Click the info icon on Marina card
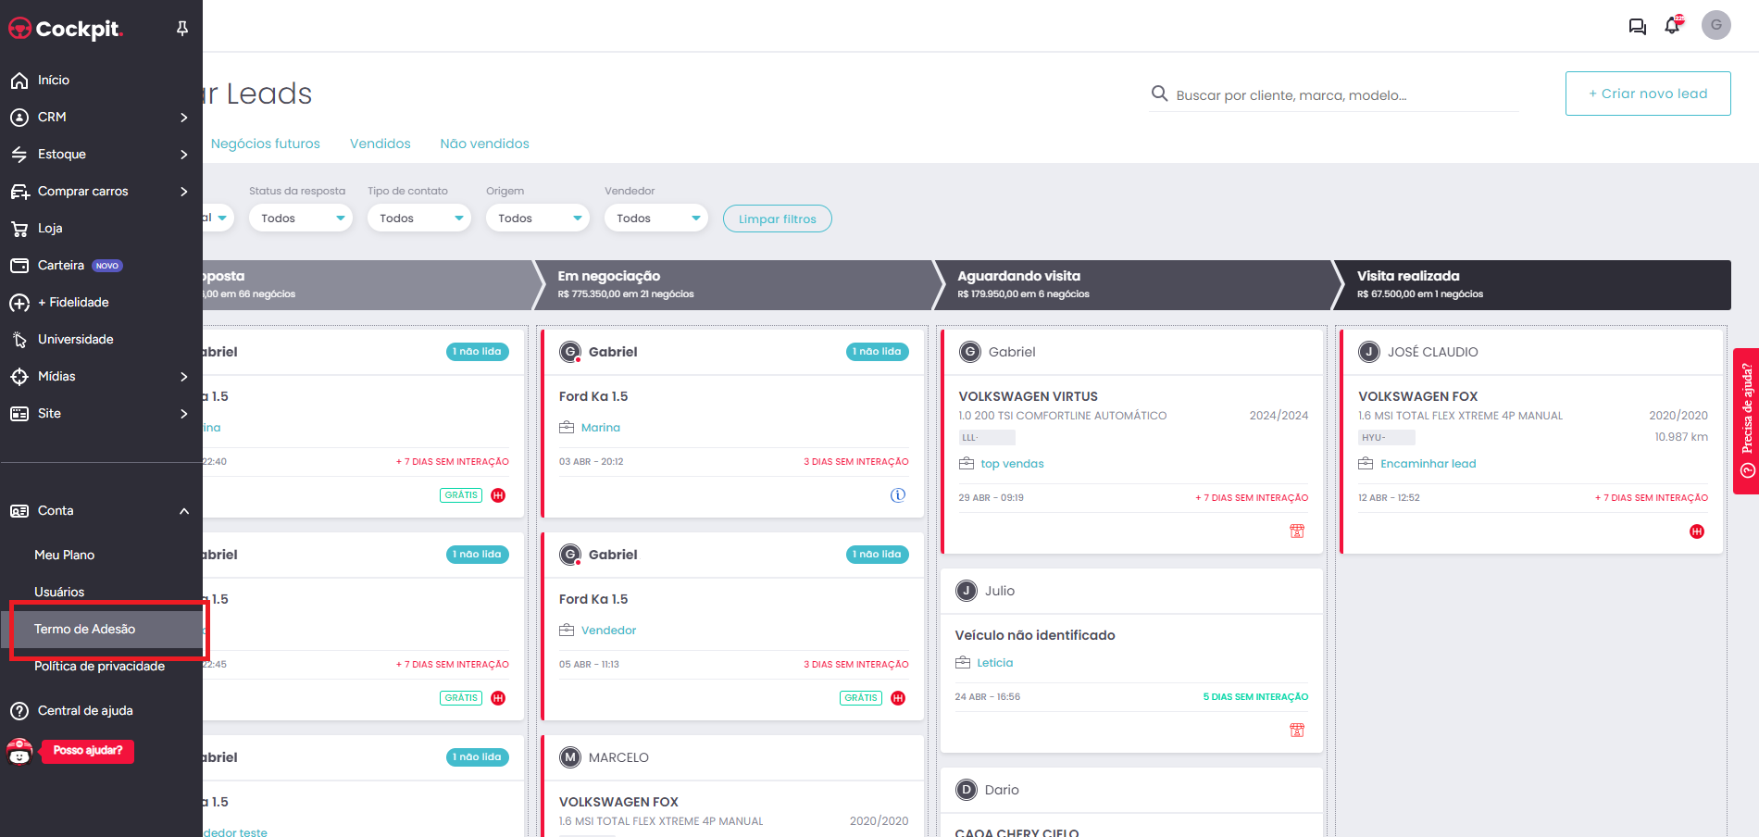The height and width of the screenshot is (837, 1759). pyautogui.click(x=898, y=495)
